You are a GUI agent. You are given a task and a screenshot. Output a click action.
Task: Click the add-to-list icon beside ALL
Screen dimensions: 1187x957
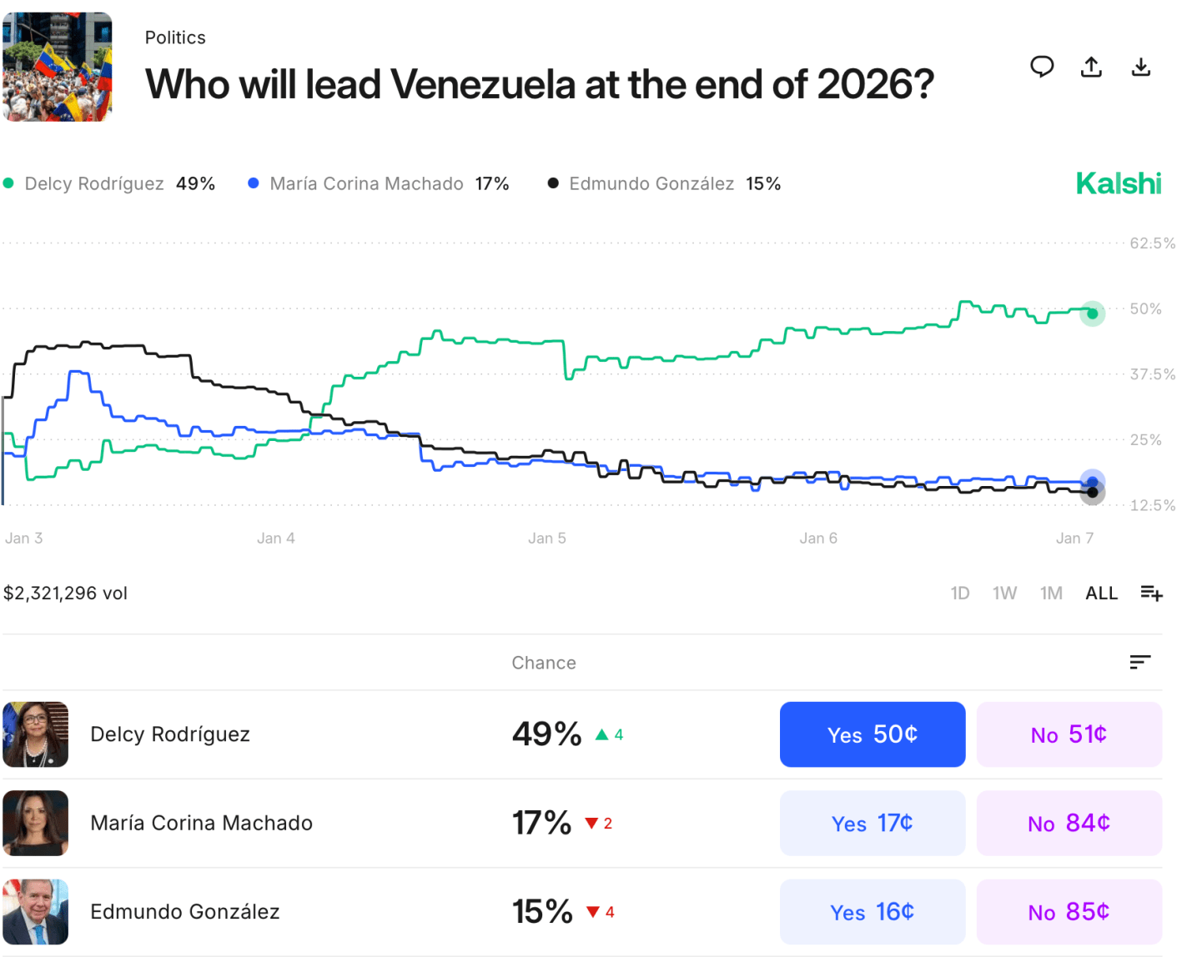(x=1151, y=593)
